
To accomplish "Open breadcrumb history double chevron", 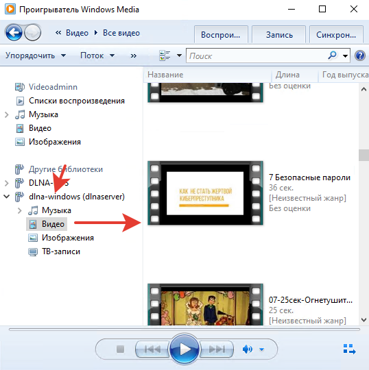I will coord(58,33).
